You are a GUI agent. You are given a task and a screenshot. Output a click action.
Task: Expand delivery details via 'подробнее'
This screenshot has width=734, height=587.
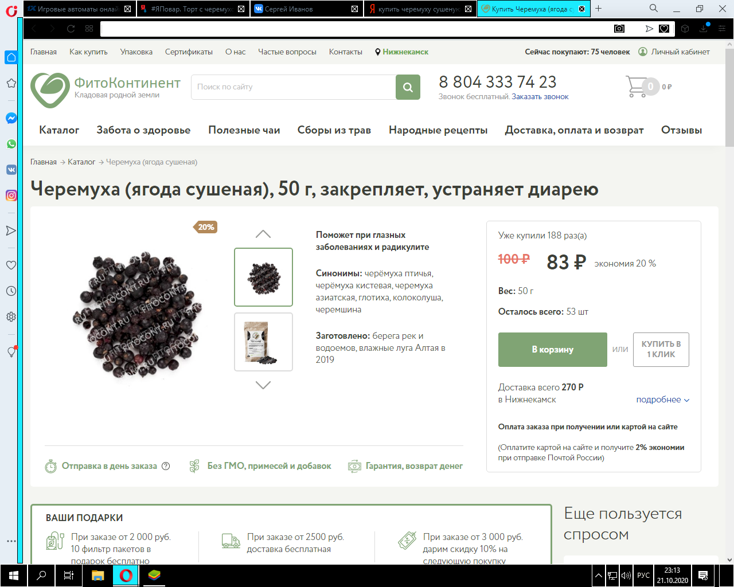662,400
